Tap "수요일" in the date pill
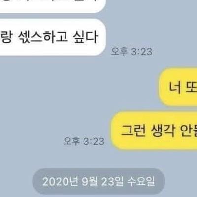The width and height of the screenshot is (197, 197). pos(141,181)
